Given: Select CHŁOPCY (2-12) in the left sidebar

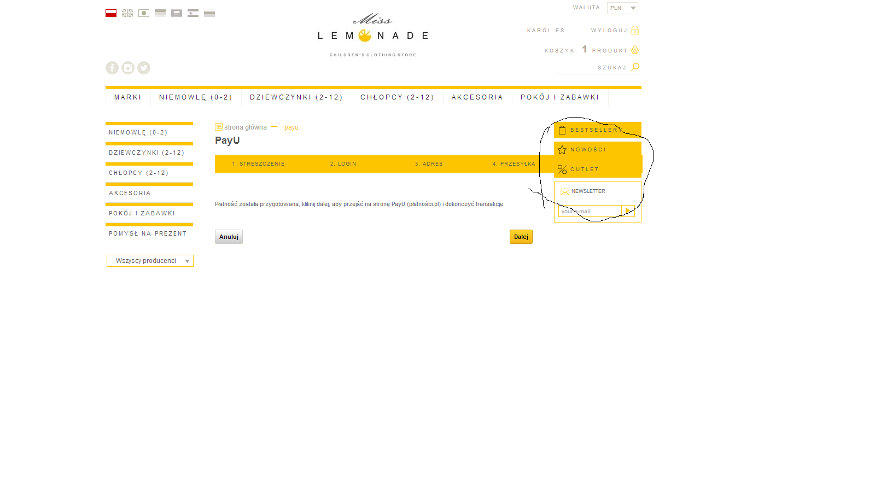Looking at the screenshot, I should coord(139,173).
